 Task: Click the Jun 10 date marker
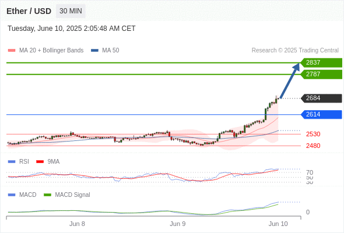(278, 224)
